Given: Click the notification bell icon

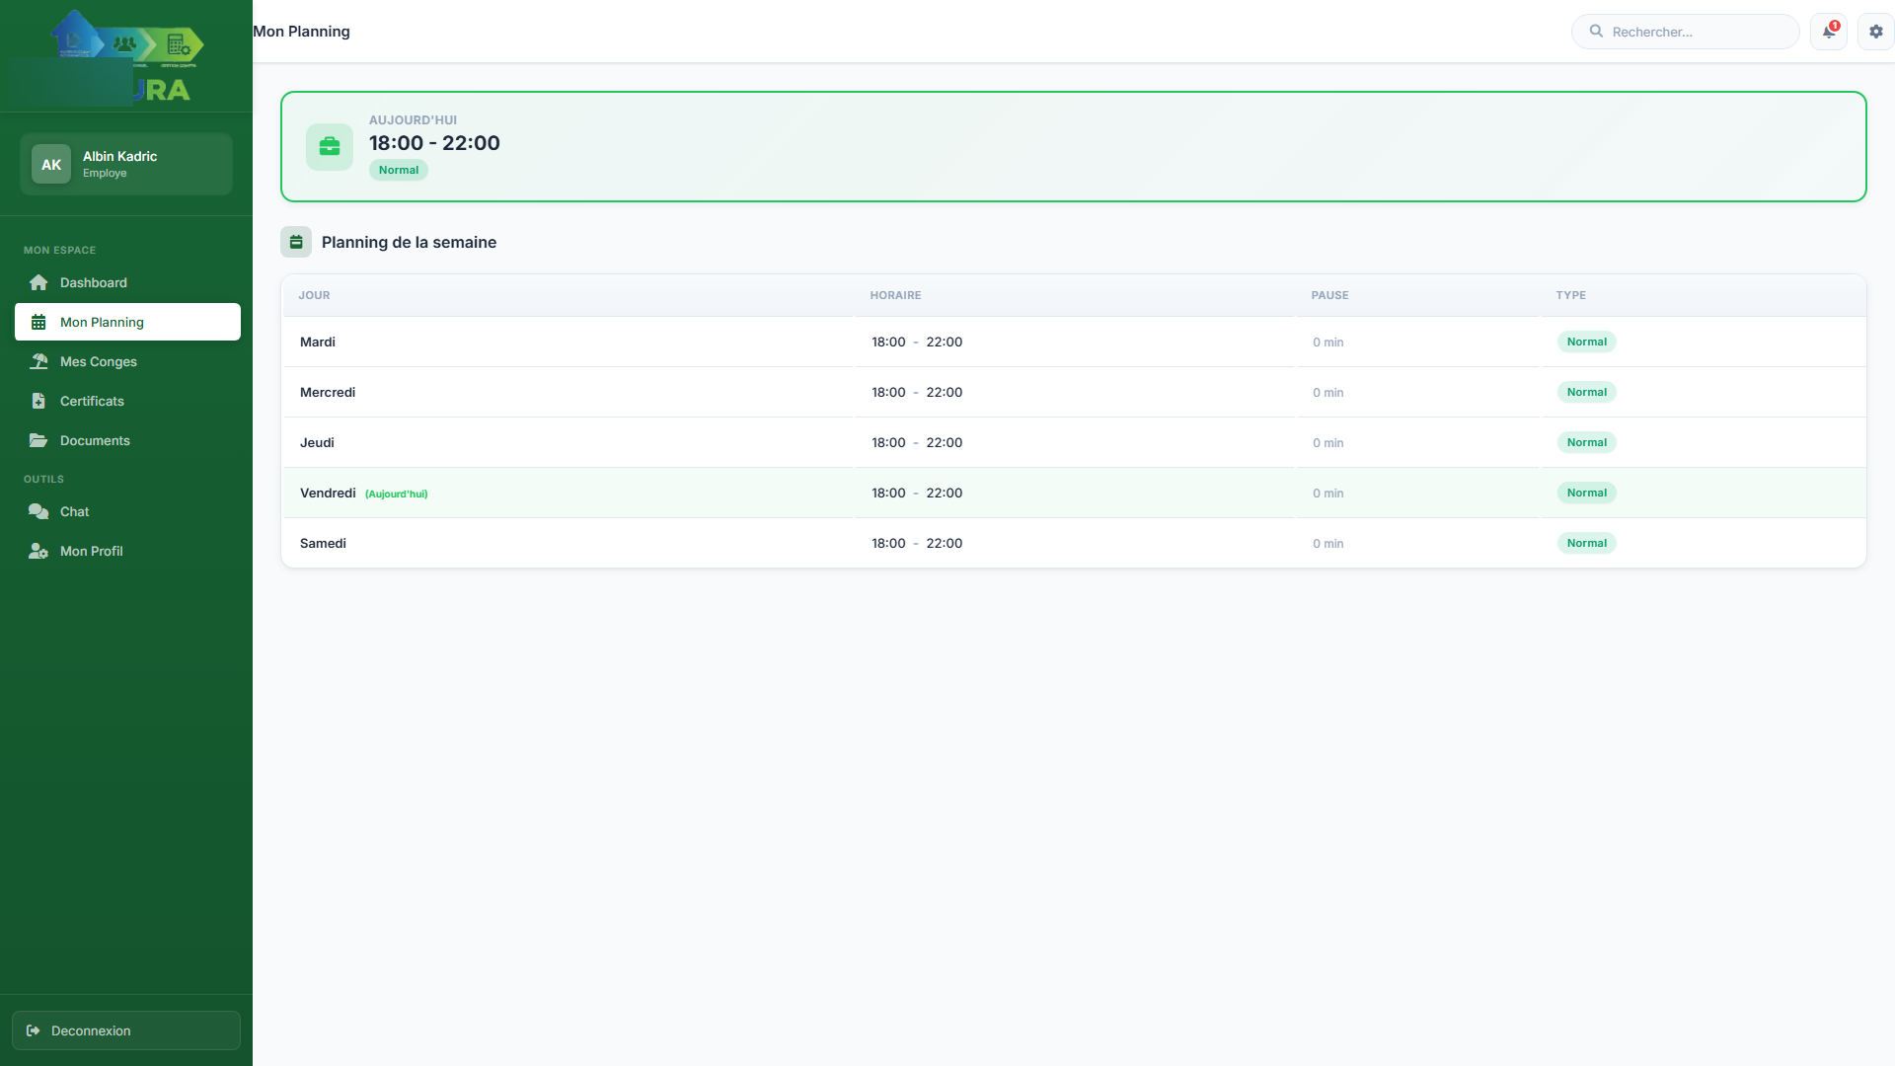Looking at the screenshot, I should click(x=1828, y=32).
